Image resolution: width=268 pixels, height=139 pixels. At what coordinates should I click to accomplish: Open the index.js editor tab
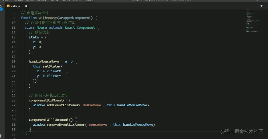[x=17, y=6]
